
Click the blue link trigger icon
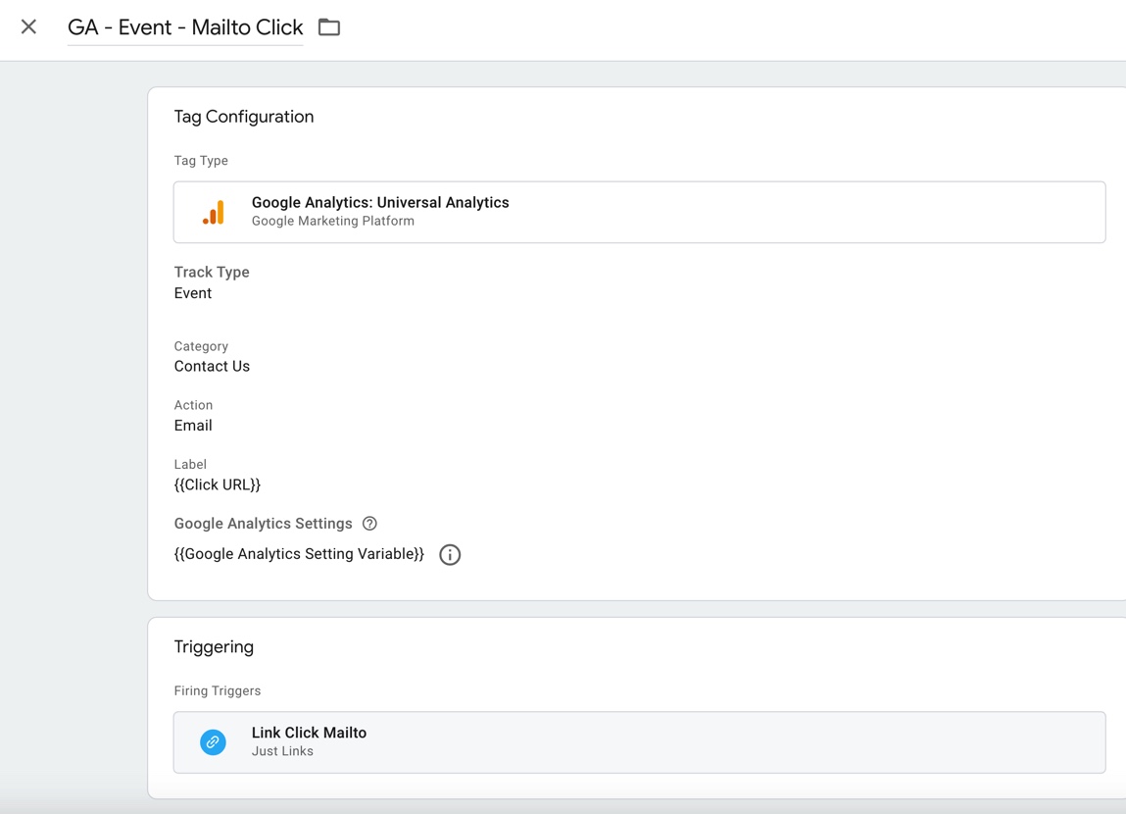pyautogui.click(x=213, y=742)
